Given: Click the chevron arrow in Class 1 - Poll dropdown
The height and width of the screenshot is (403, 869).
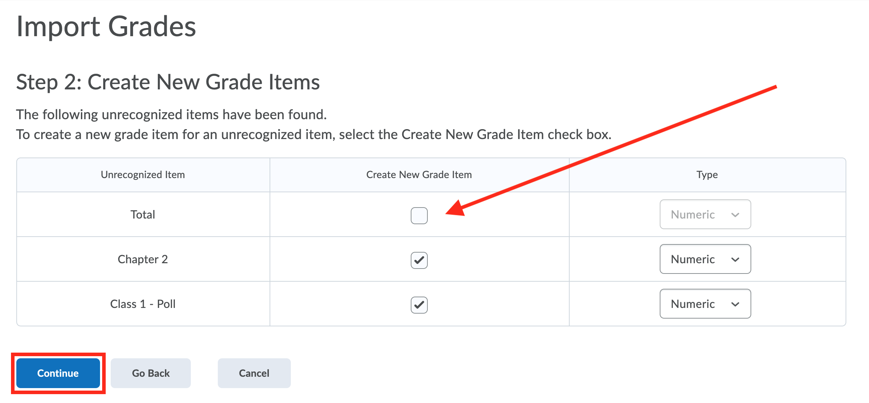Looking at the screenshot, I should coord(735,304).
